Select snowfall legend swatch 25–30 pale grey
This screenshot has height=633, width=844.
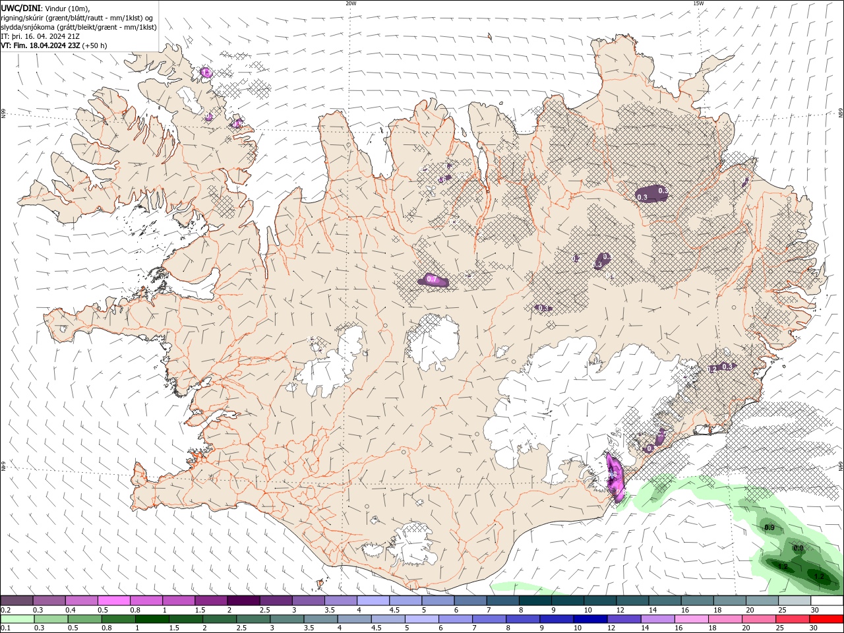coord(794,601)
